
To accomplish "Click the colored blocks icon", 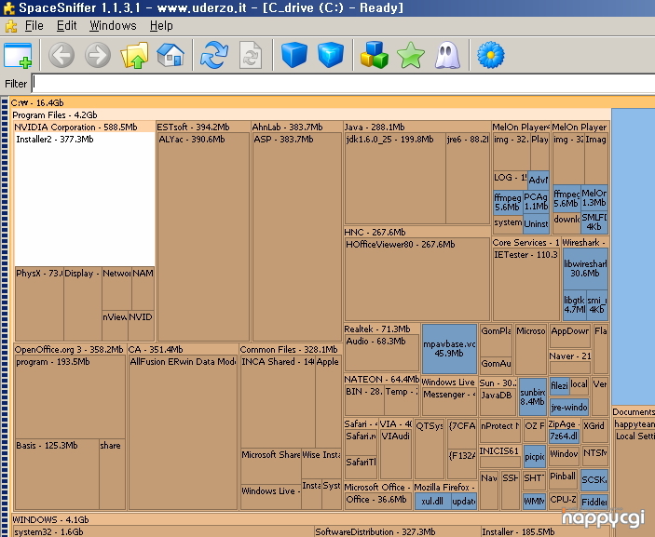I will click(x=375, y=55).
